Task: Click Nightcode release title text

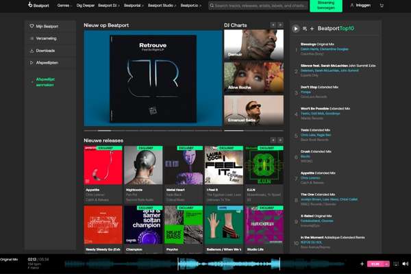Action: pos(134,190)
